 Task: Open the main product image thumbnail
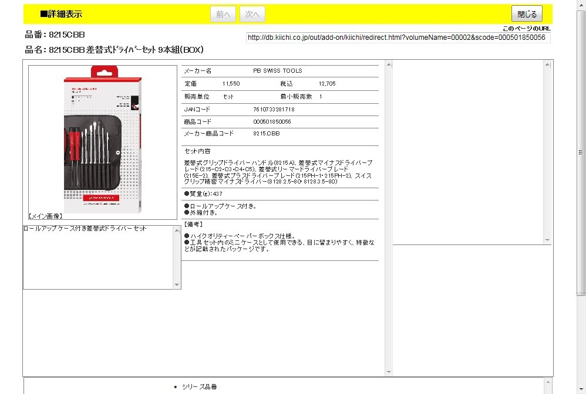click(103, 139)
